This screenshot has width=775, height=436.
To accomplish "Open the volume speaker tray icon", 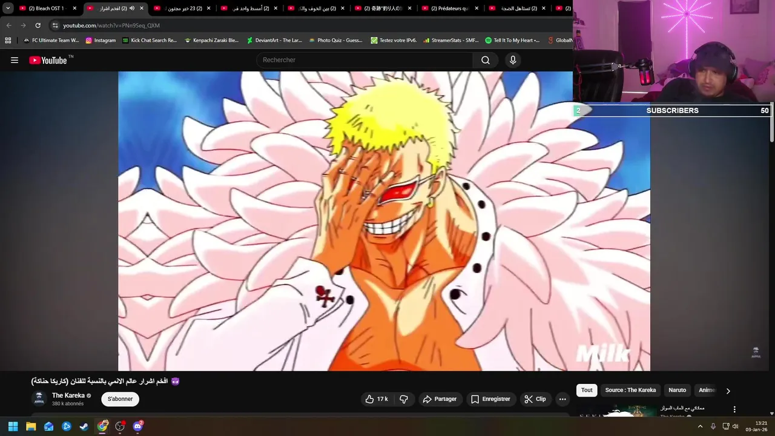I will point(736,426).
